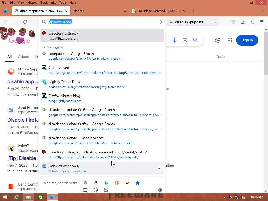Open the Pocket save icon
Screen dimensions: 268x201
233,22
